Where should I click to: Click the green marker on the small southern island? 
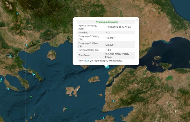(66, 109)
